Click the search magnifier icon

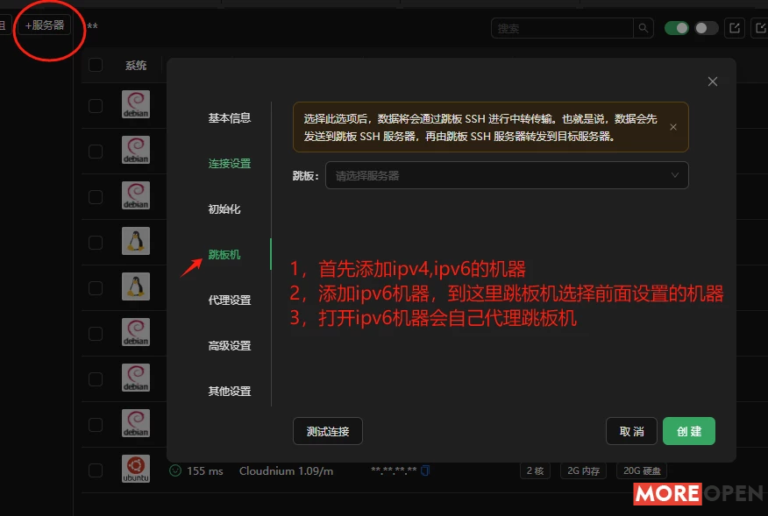point(643,28)
